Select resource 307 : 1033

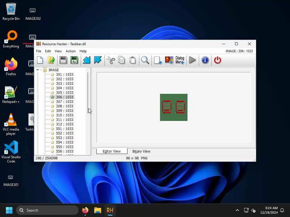(65, 102)
